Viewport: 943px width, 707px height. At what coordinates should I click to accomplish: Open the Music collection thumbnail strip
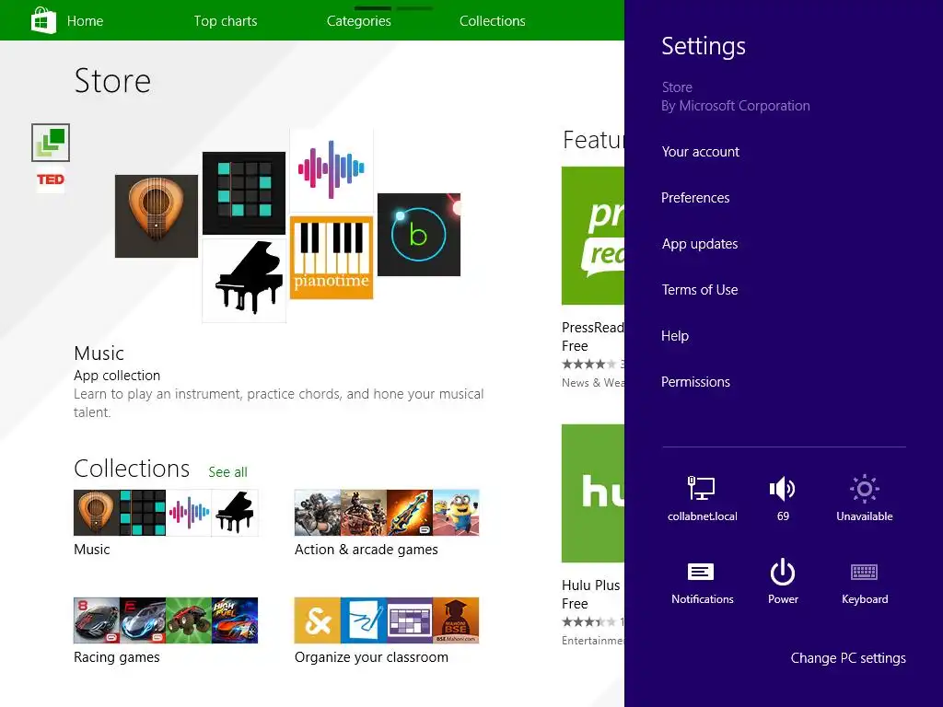click(x=166, y=513)
